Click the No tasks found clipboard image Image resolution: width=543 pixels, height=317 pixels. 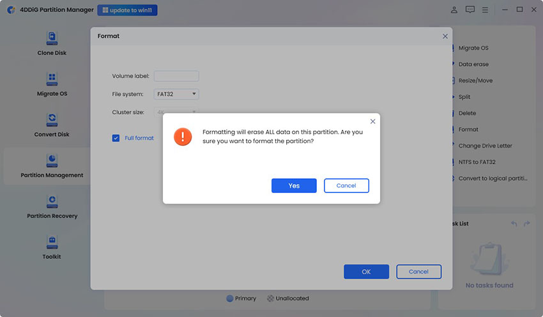point(490,259)
